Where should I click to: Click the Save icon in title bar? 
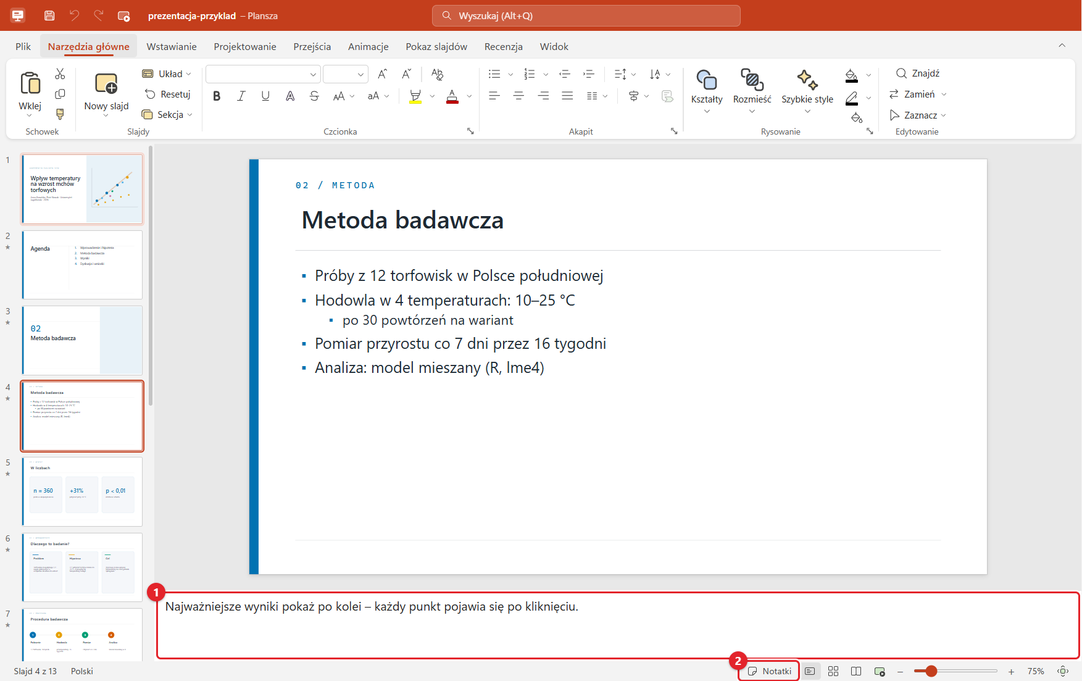pyautogui.click(x=49, y=15)
